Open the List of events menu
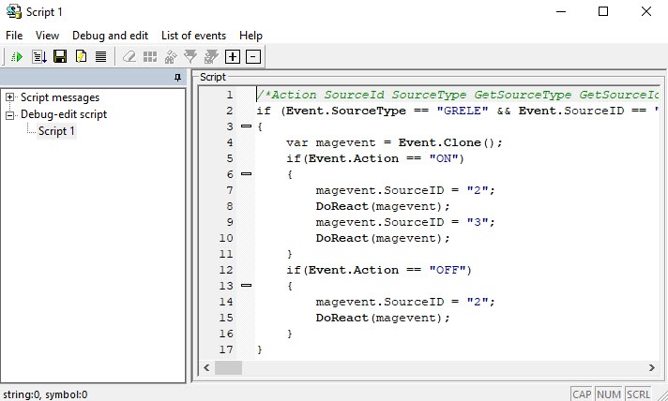 [x=193, y=35]
